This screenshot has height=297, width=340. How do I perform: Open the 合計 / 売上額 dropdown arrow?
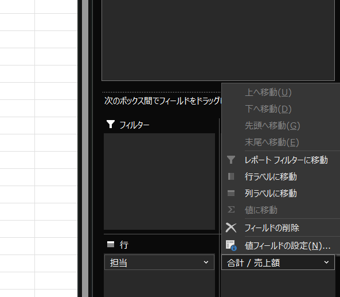click(x=326, y=262)
